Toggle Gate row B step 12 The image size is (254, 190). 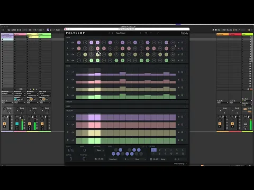(x=148, y=49)
